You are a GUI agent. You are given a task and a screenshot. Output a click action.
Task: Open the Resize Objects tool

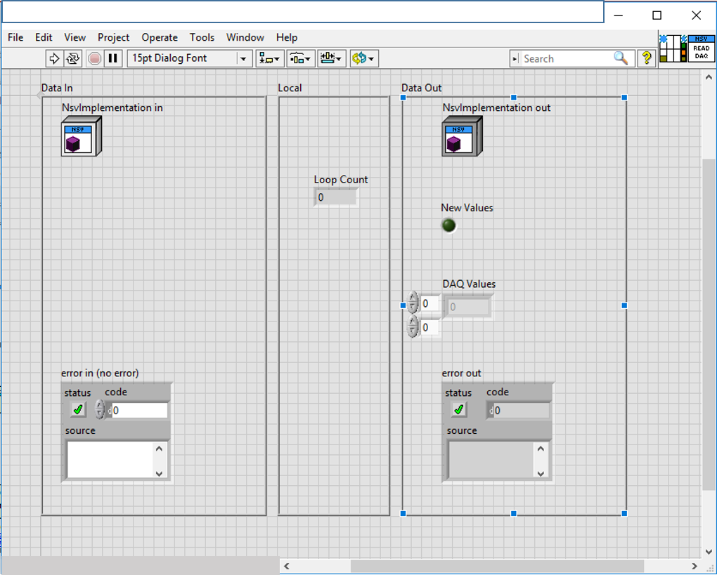[332, 58]
